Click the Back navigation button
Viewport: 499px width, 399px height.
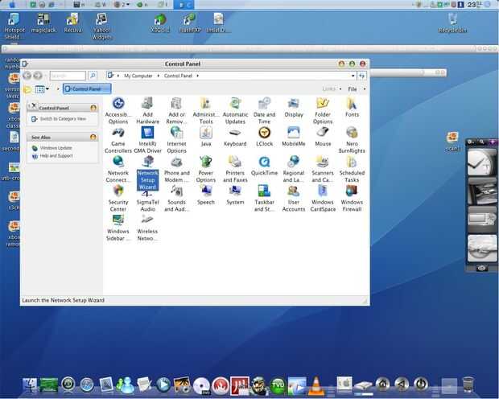[27, 76]
